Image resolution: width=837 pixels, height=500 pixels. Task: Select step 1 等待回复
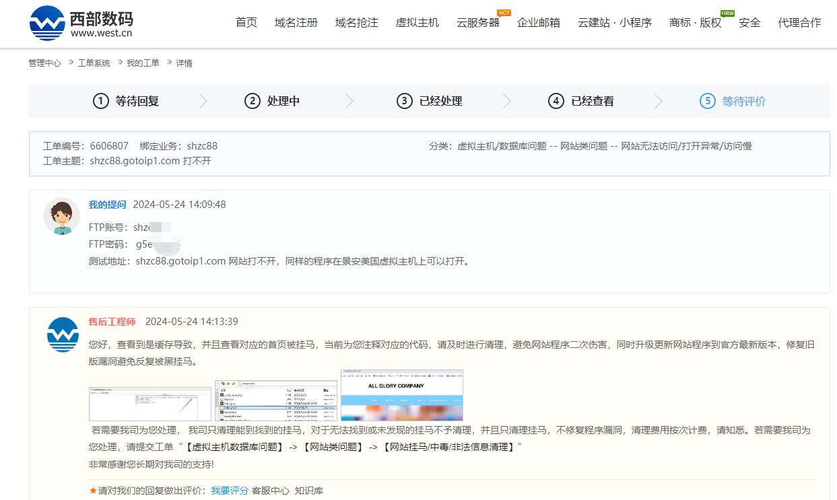(126, 102)
